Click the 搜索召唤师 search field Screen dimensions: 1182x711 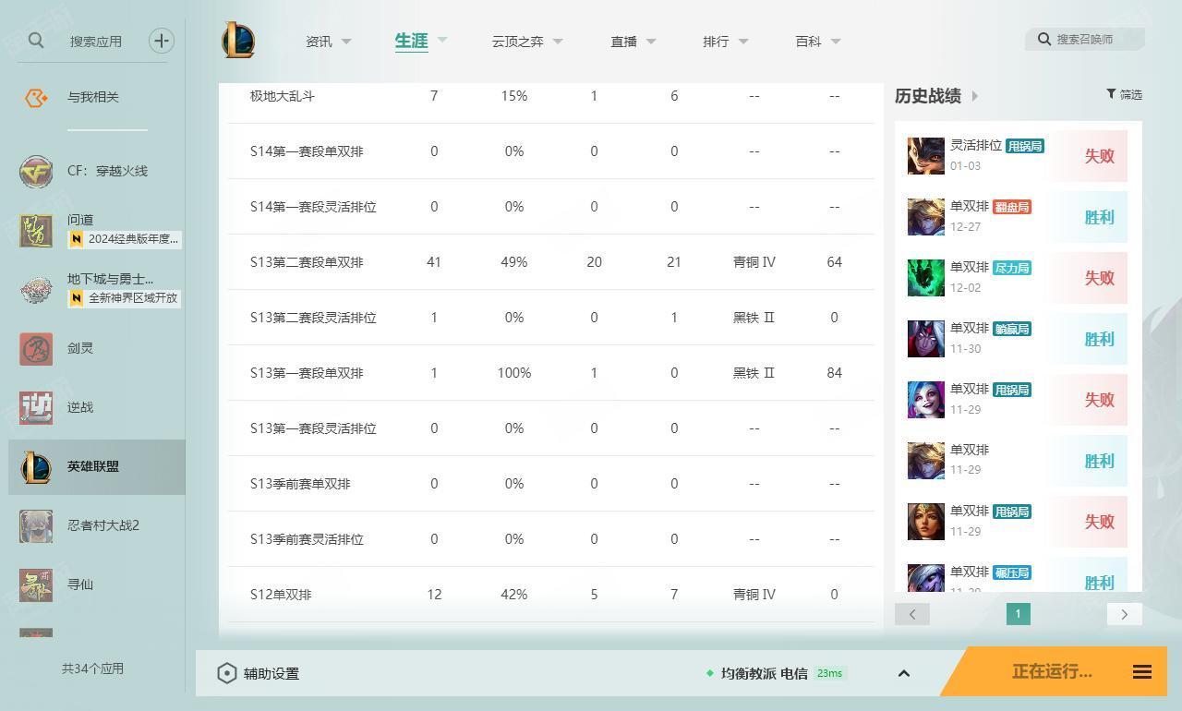(1090, 39)
